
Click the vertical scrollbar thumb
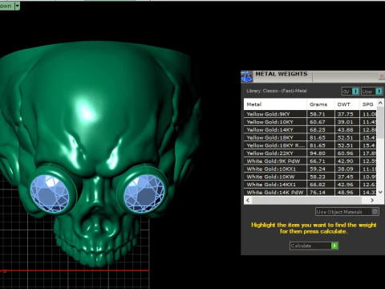pos(380,123)
